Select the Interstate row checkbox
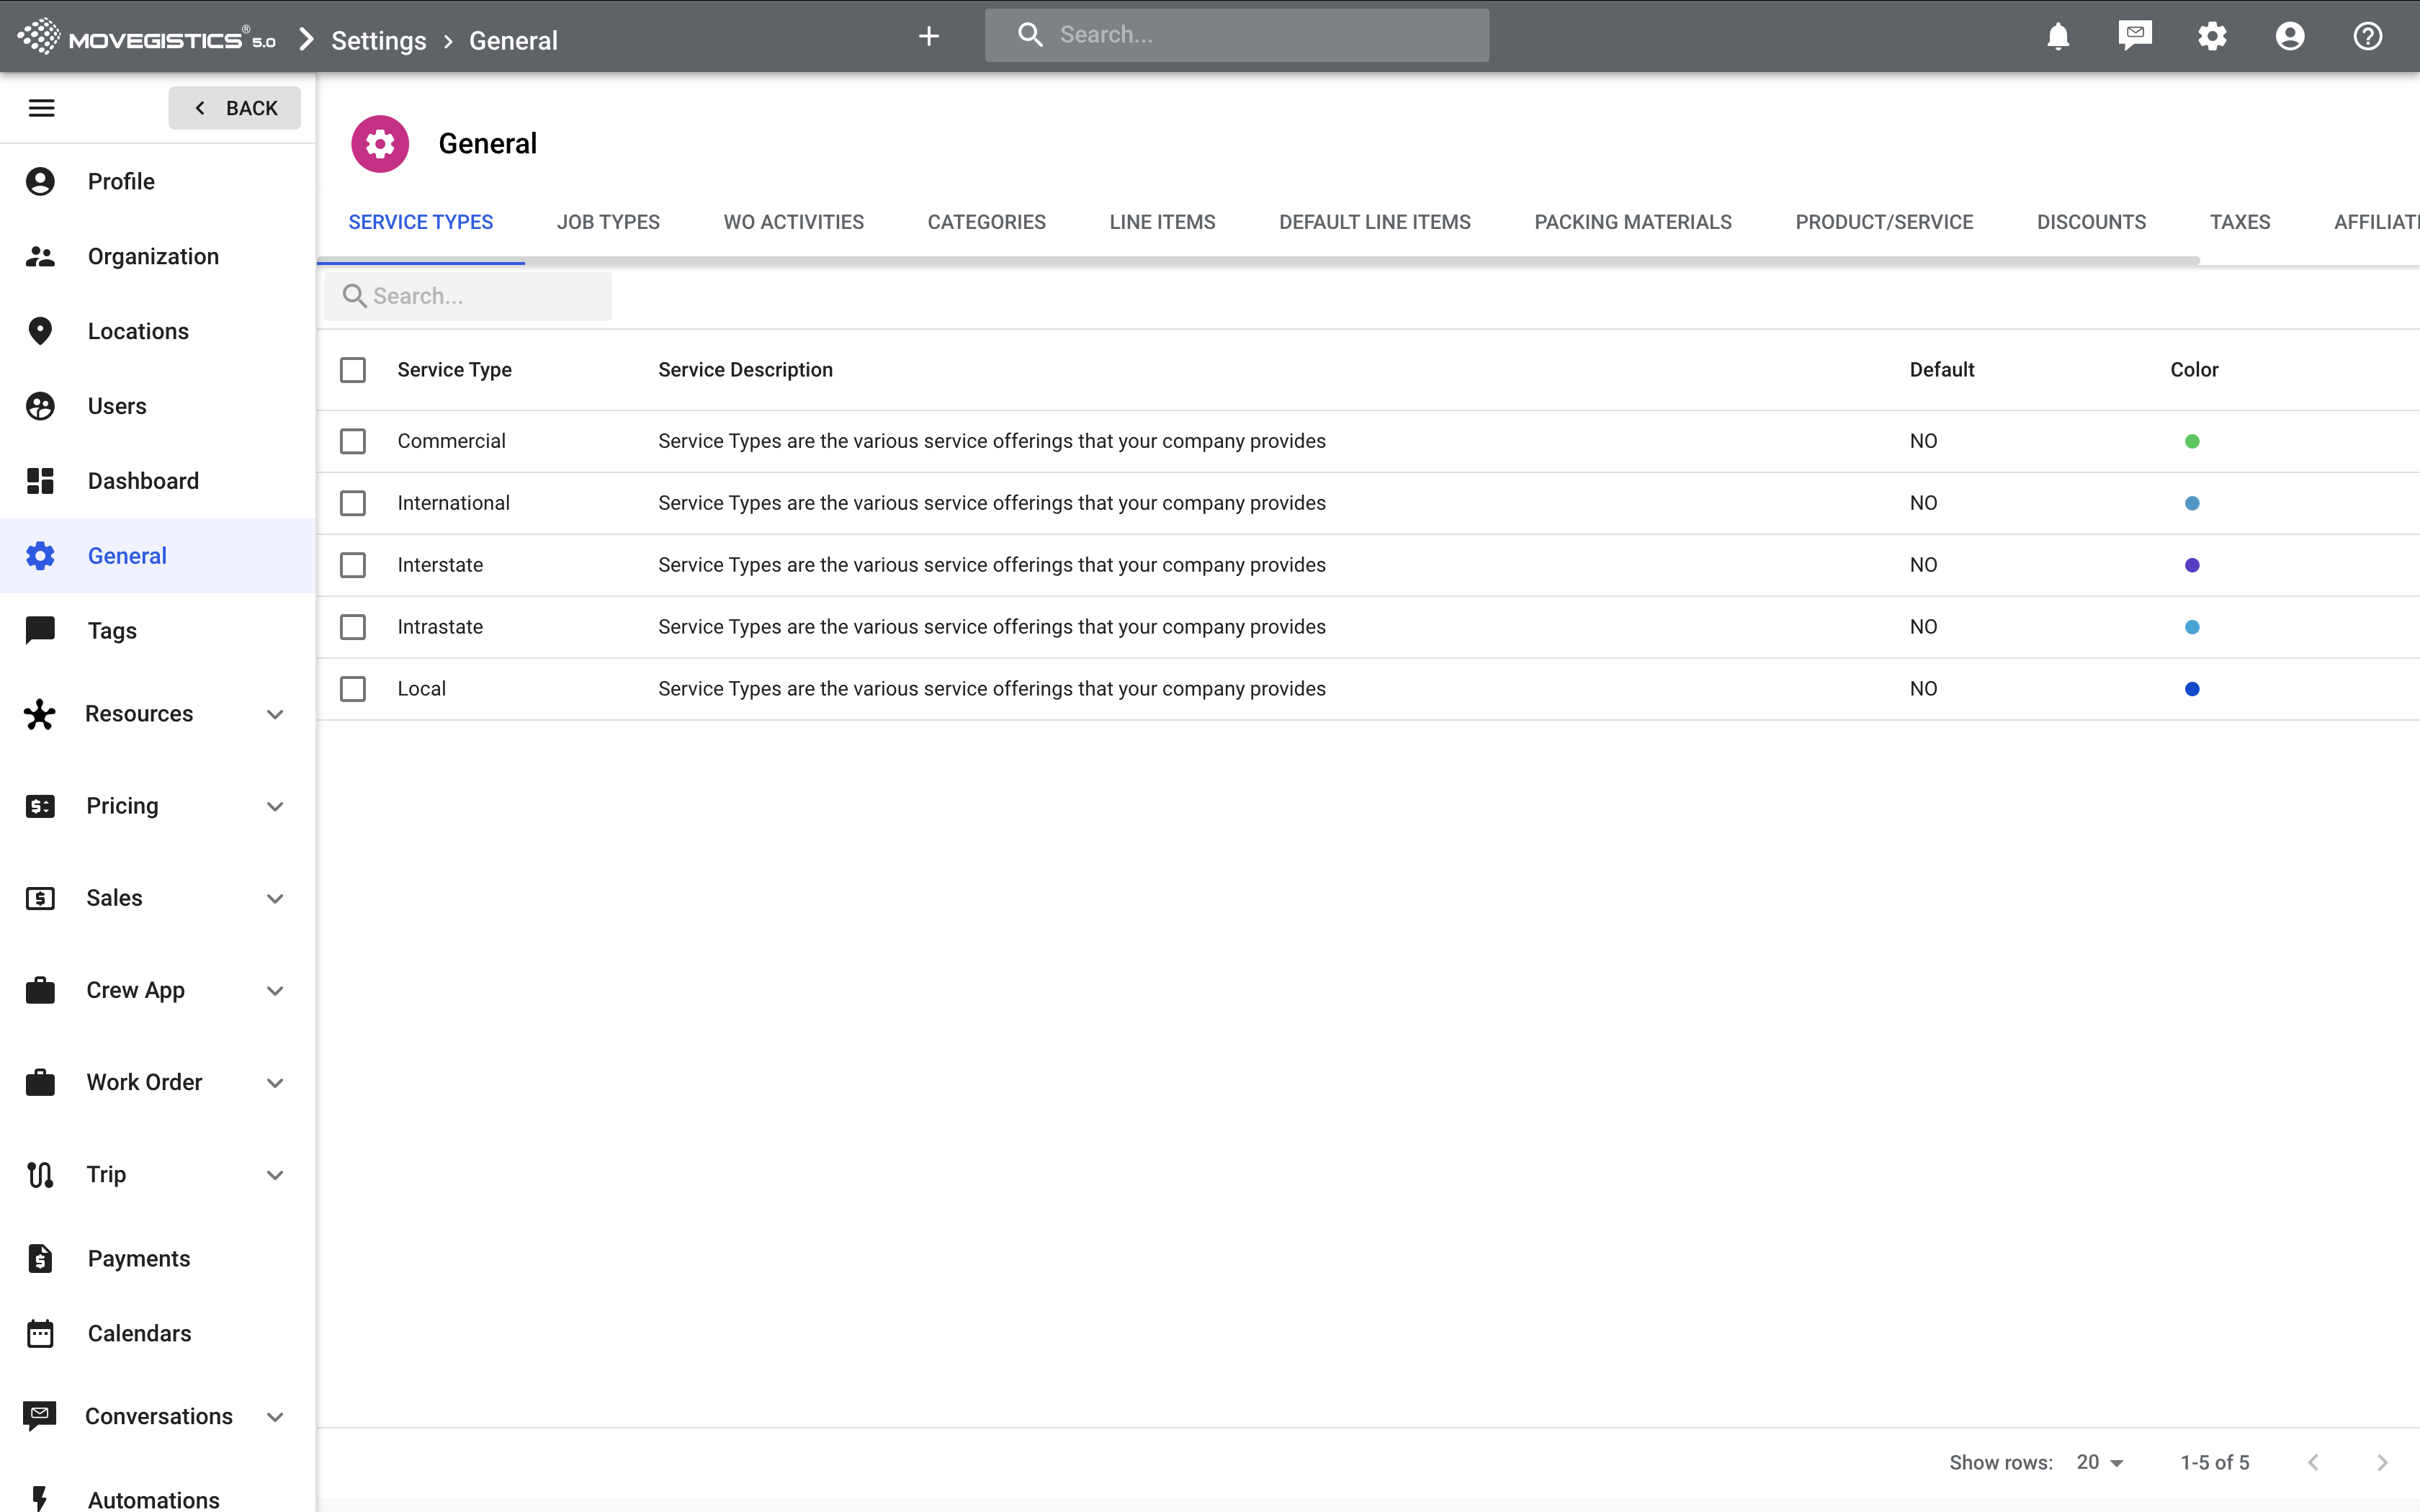2420x1512 pixels. pyautogui.click(x=353, y=565)
